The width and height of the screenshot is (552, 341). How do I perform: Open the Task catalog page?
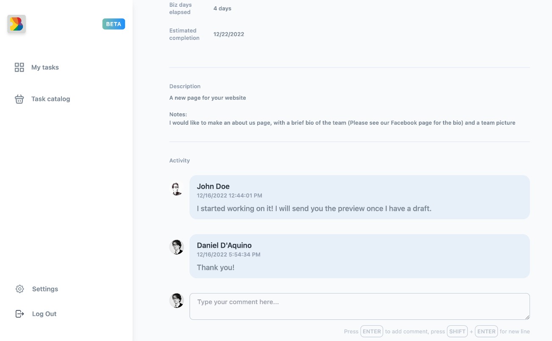pyautogui.click(x=50, y=99)
